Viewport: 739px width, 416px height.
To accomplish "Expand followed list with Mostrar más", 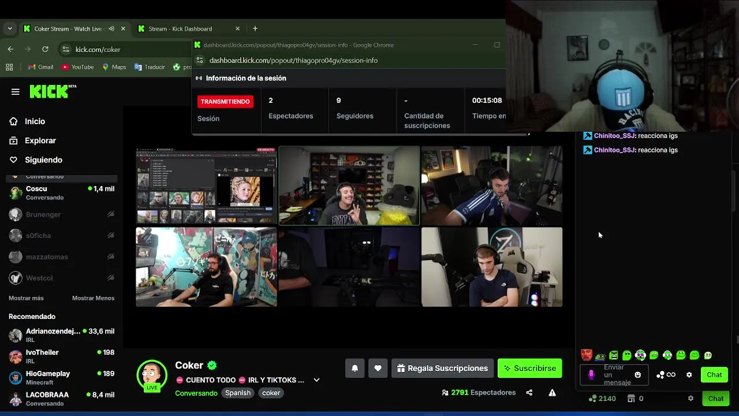I will [x=26, y=298].
